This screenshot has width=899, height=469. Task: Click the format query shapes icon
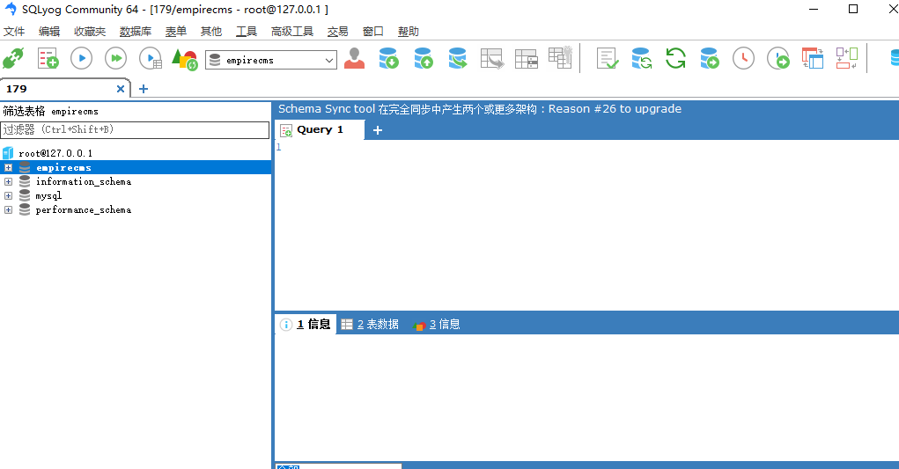(185, 59)
